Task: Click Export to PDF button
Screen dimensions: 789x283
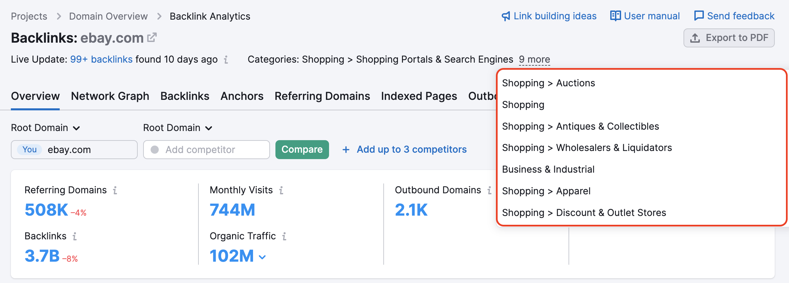Action: (729, 38)
